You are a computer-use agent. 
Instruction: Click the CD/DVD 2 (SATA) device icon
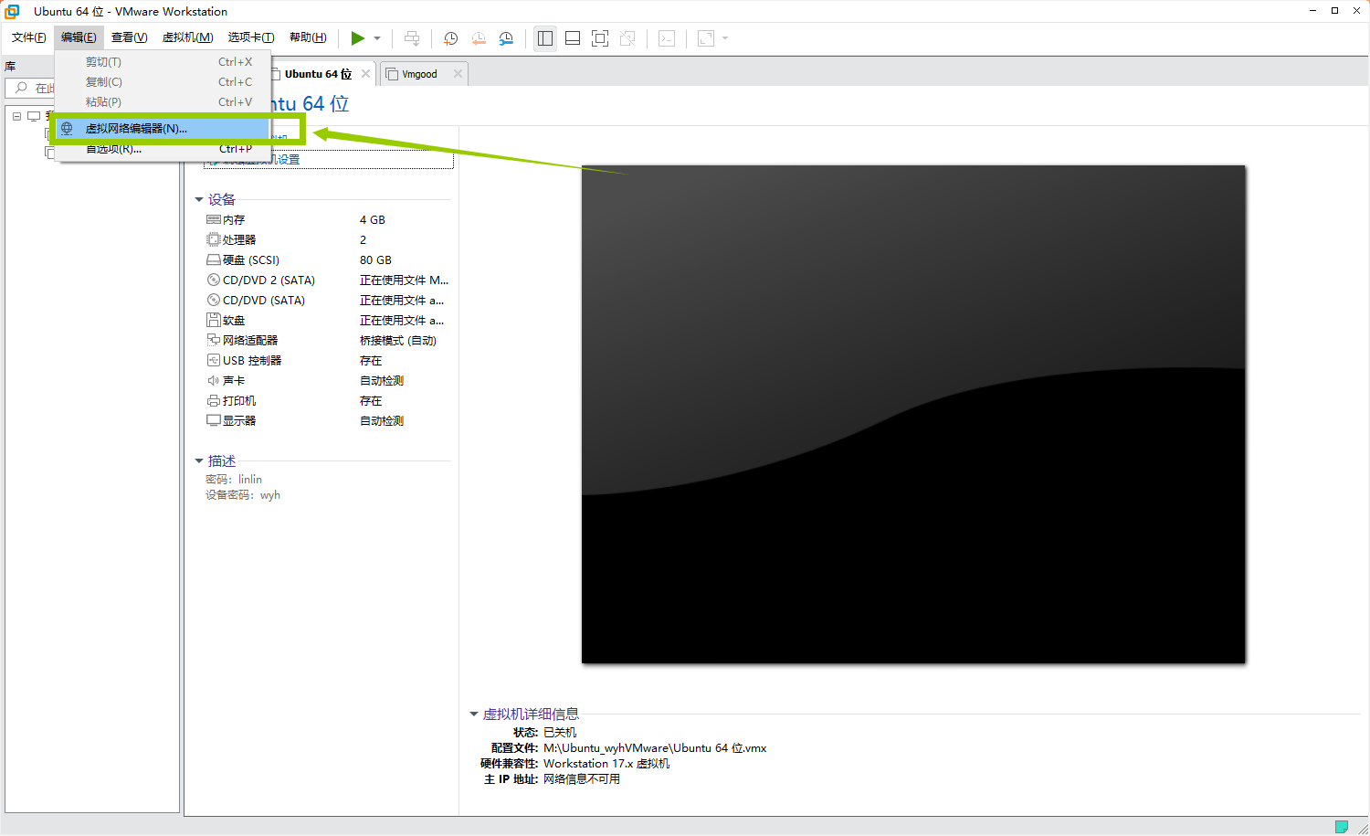click(214, 280)
